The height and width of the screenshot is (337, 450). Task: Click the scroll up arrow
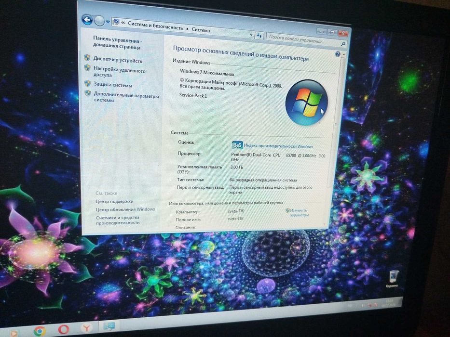tap(344, 53)
